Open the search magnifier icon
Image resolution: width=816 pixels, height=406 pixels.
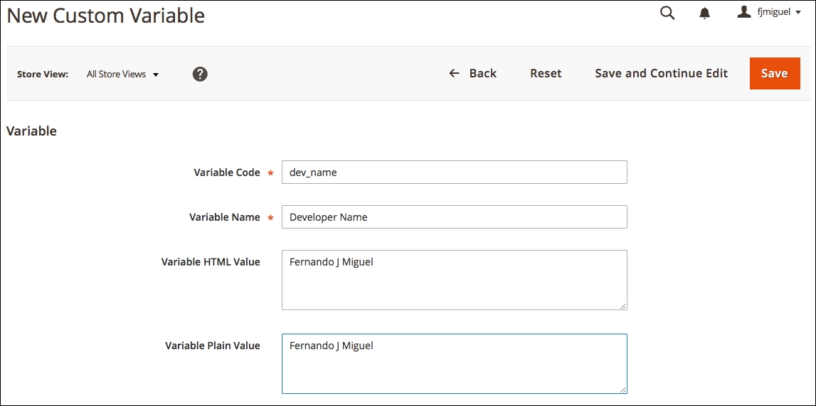pos(667,13)
